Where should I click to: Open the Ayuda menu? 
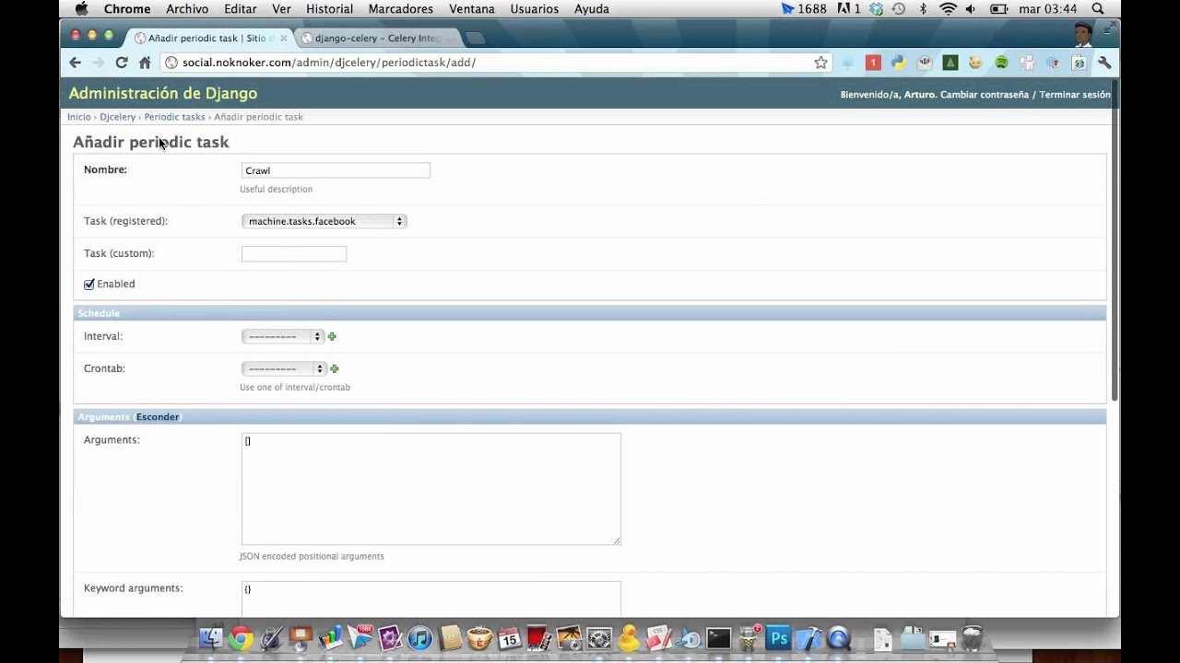[591, 9]
